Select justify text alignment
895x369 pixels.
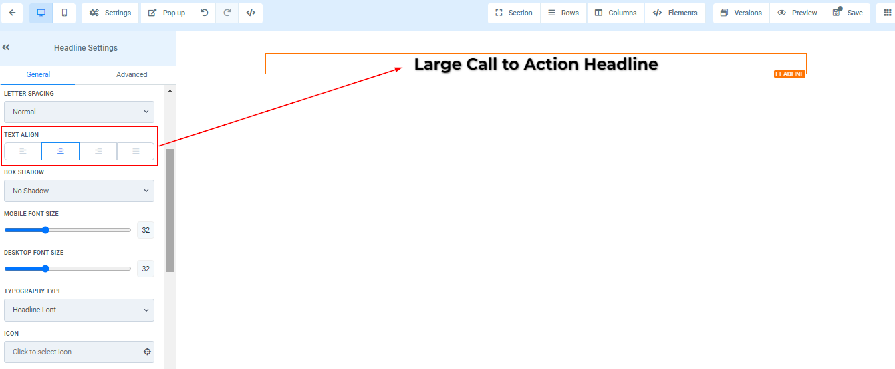136,152
